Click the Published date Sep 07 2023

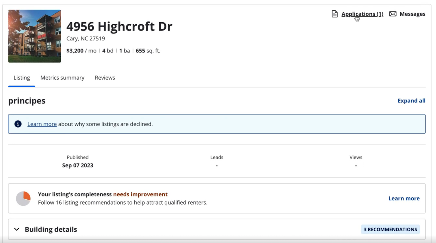click(78, 166)
